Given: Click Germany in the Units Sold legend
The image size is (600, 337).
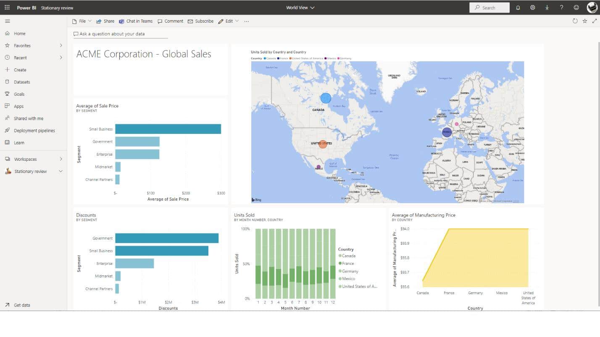Looking at the screenshot, I should pos(348,271).
